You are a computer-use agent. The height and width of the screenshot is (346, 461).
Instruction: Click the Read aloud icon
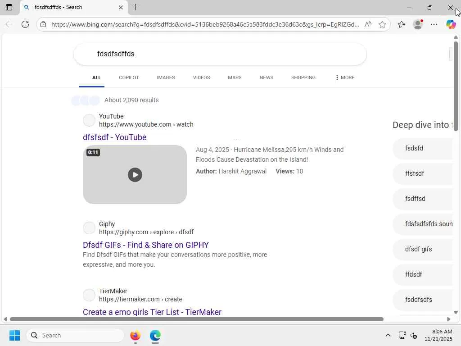[x=368, y=24]
